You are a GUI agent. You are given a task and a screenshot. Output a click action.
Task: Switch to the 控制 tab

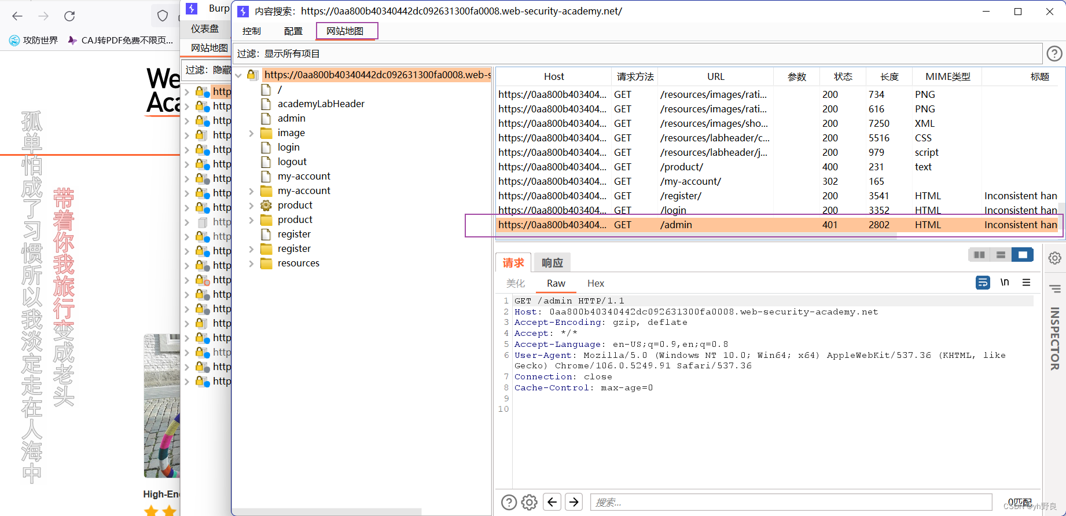[x=252, y=31]
